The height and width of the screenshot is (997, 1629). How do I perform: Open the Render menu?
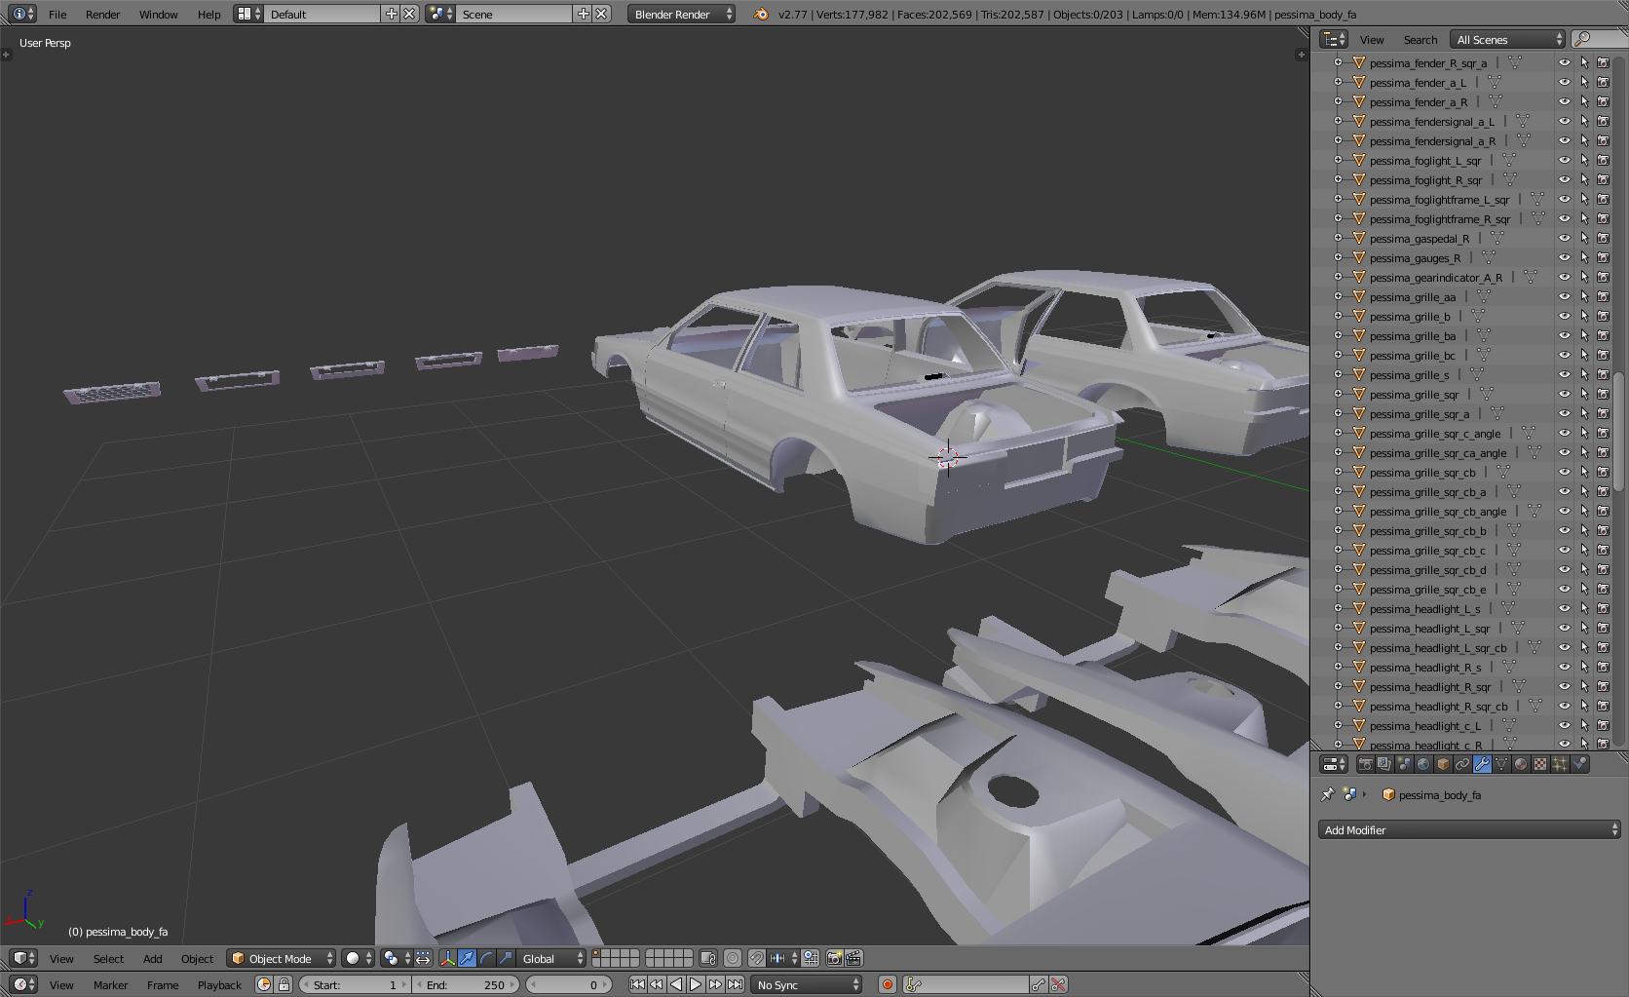[102, 15]
